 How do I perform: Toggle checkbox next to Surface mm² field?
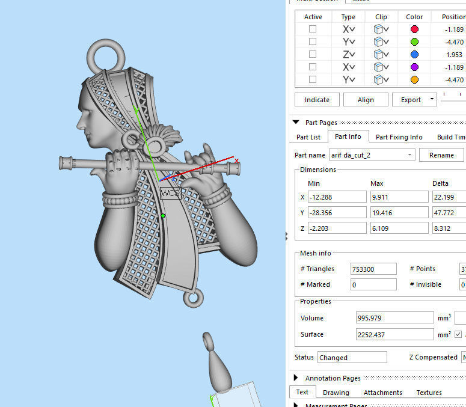pos(458,334)
